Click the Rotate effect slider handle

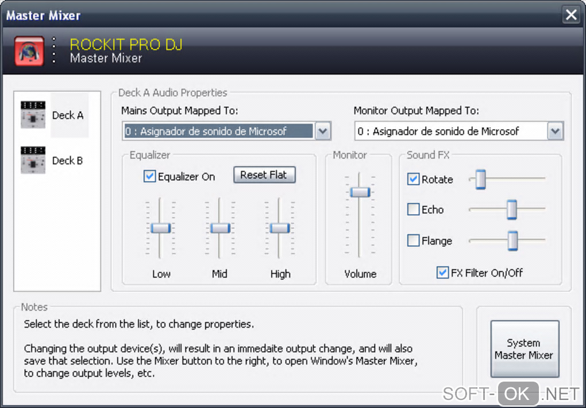pos(481,179)
